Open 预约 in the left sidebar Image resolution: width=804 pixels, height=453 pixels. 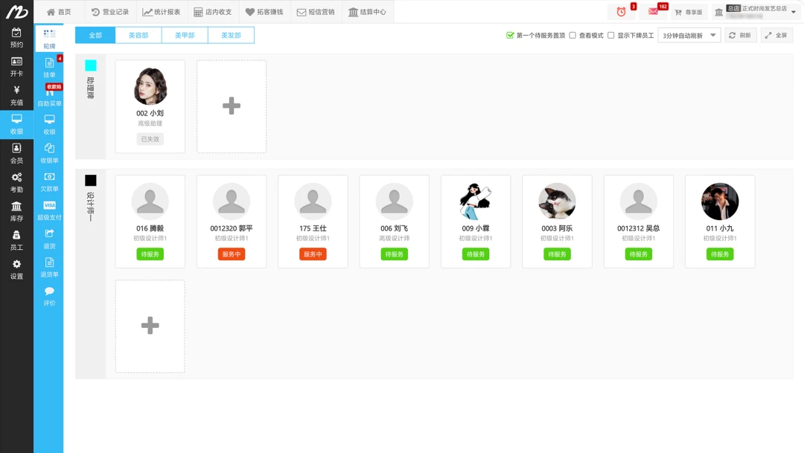pyautogui.click(x=16, y=38)
